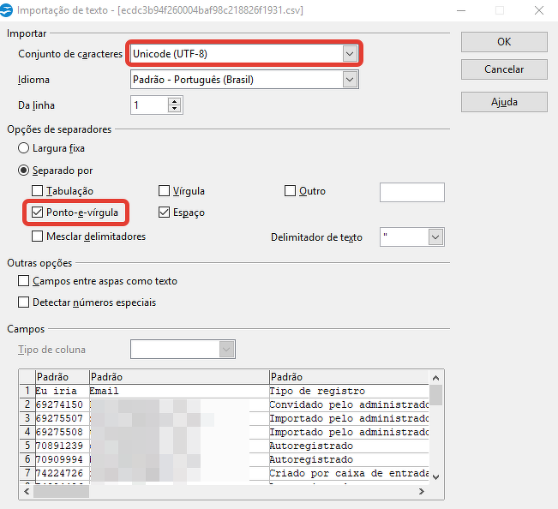Decrease the 'Da linha' value with down arrow
The height and width of the screenshot is (509, 558).
point(175,110)
